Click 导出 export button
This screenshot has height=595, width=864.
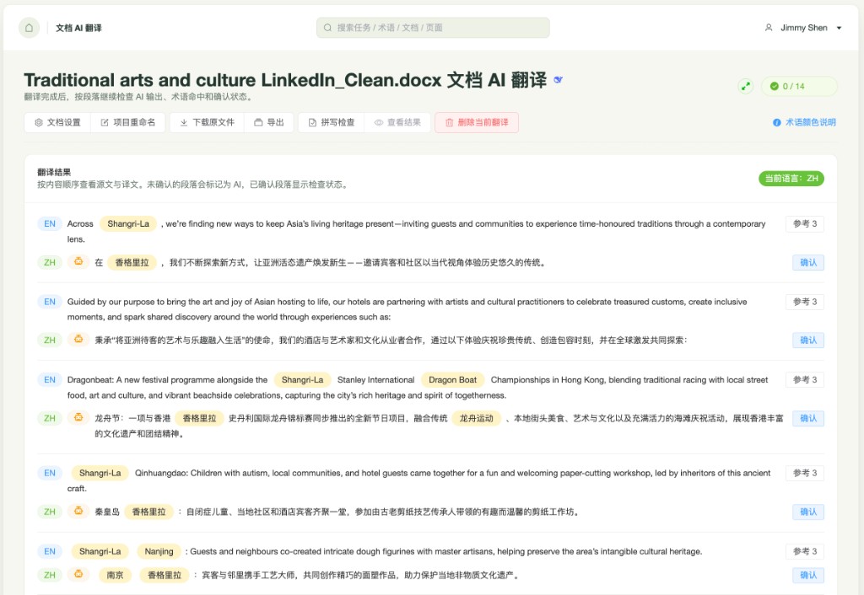pos(269,122)
